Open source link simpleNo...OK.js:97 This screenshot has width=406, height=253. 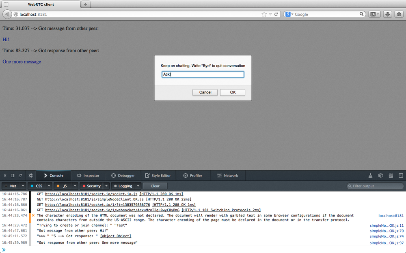tap(387, 242)
